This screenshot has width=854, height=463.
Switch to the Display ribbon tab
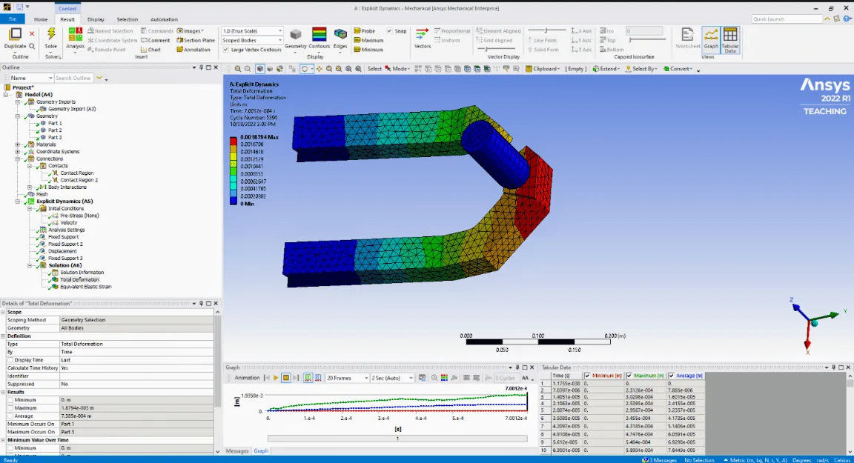tap(96, 19)
